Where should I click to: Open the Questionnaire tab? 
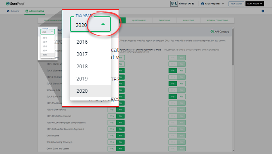(139, 20)
